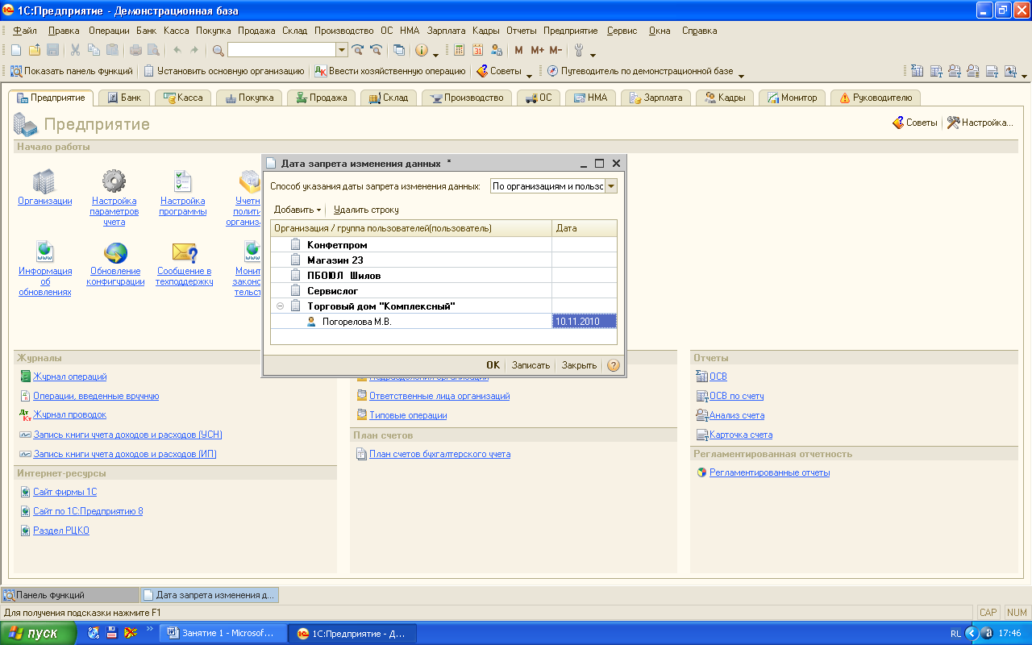This screenshot has height=645, width=1032.
Task: Click Закрыть in the dialog
Action: click(x=579, y=365)
